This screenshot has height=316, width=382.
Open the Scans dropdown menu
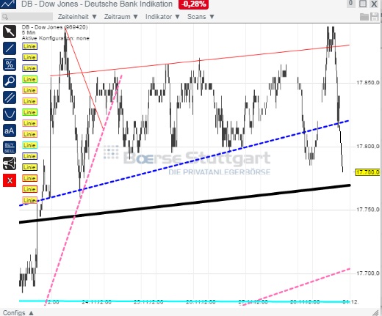click(201, 17)
